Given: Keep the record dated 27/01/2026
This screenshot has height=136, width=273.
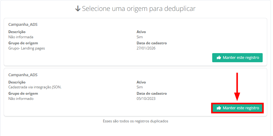Looking at the screenshot, I should [237, 57].
